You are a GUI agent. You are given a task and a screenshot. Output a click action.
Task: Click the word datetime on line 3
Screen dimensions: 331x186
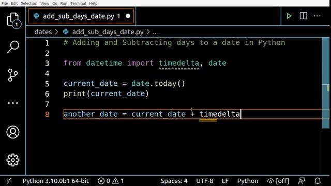click(x=104, y=63)
